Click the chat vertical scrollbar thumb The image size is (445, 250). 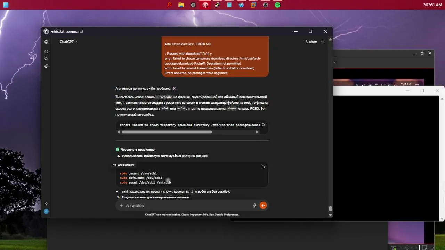[x=330, y=209]
